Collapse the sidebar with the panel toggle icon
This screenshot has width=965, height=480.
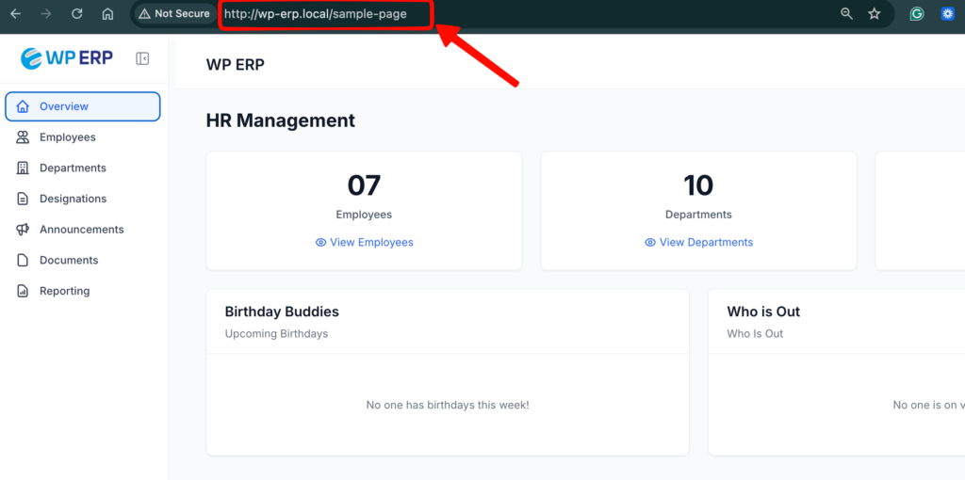coord(142,58)
